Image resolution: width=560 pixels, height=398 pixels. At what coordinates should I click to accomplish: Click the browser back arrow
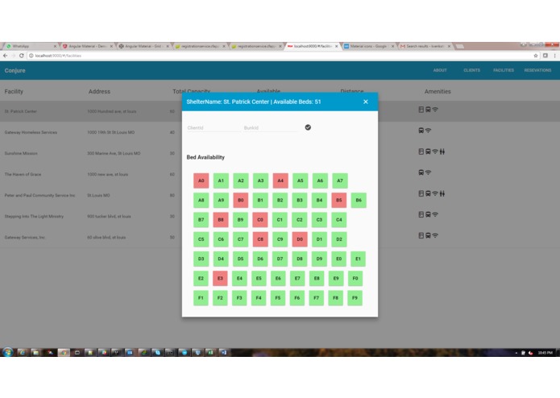pos(6,56)
